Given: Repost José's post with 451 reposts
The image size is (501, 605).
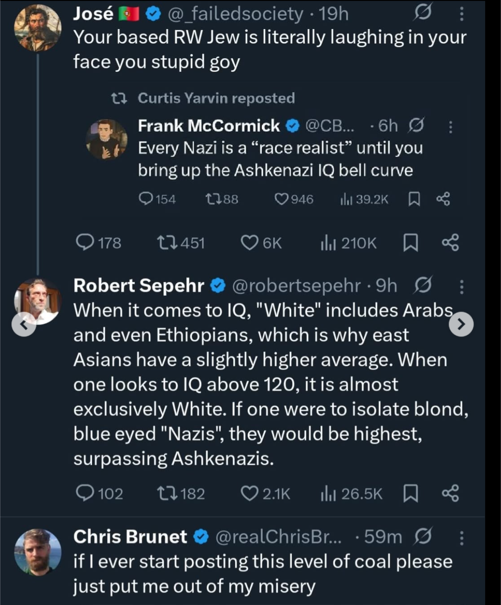Looking at the screenshot, I should 166,242.
